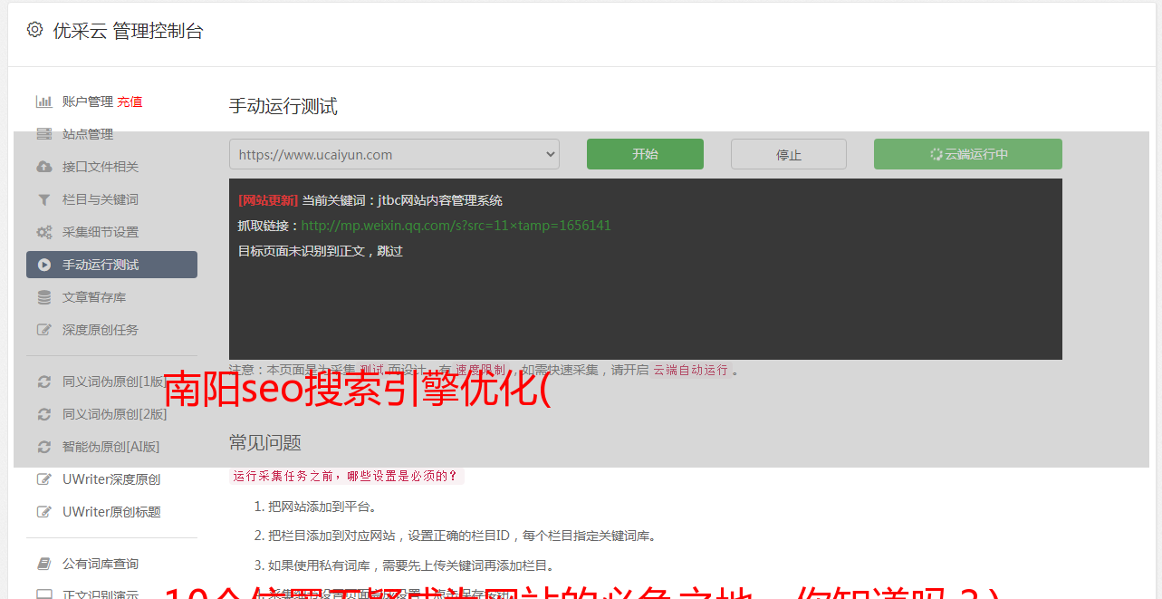Click the database icon for 文章暂存库
Image resolution: width=1162 pixels, height=599 pixels.
(x=43, y=297)
